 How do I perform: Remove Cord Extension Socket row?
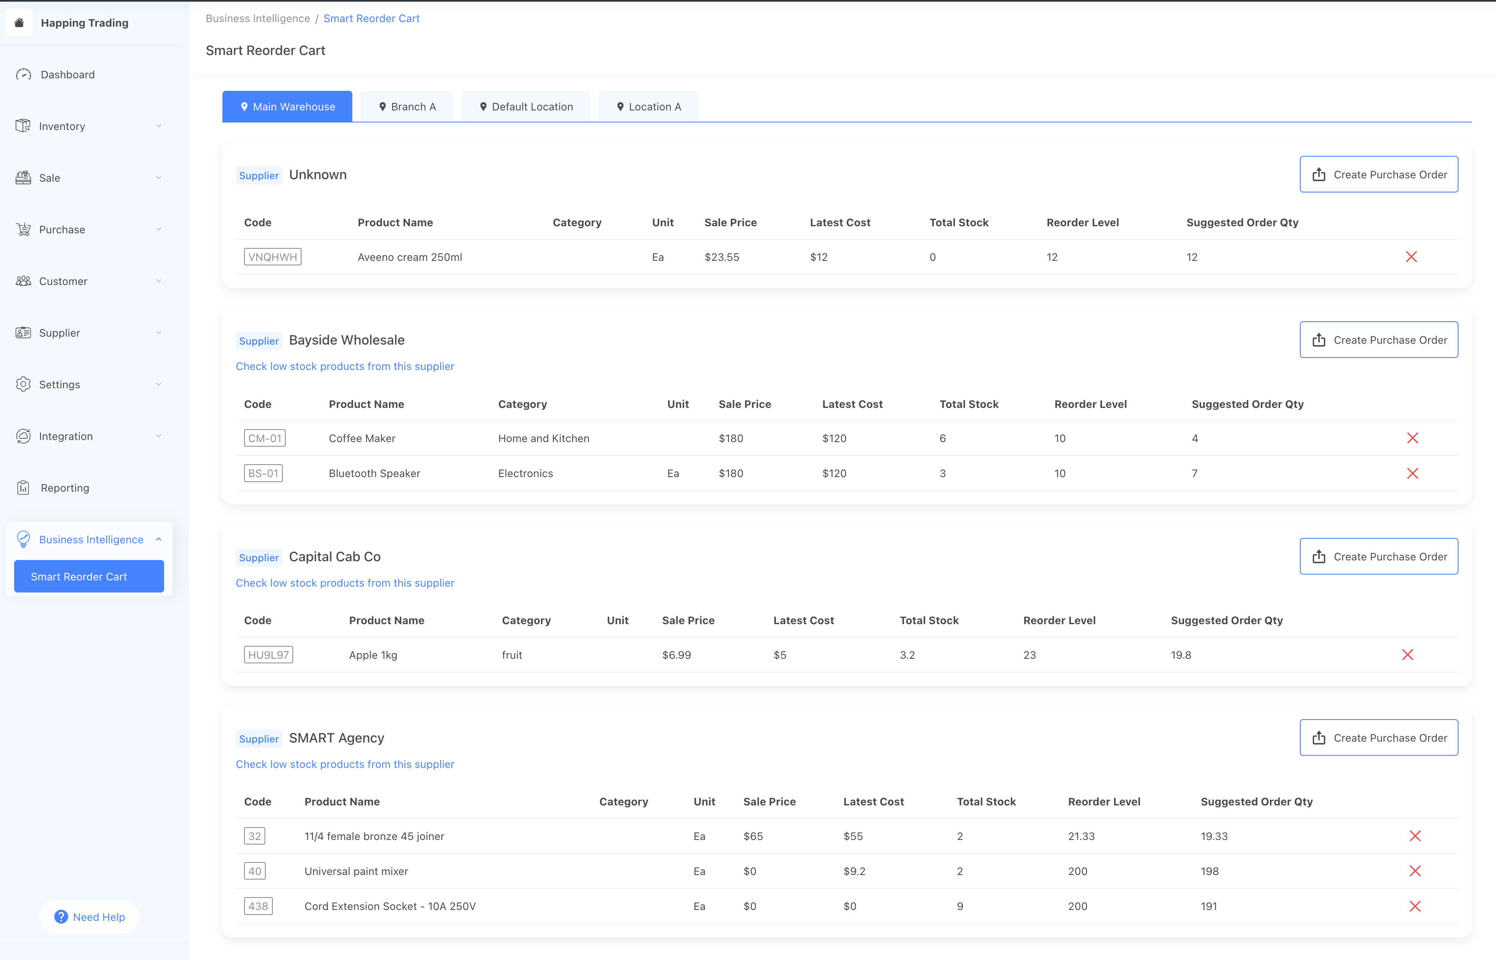(1414, 906)
